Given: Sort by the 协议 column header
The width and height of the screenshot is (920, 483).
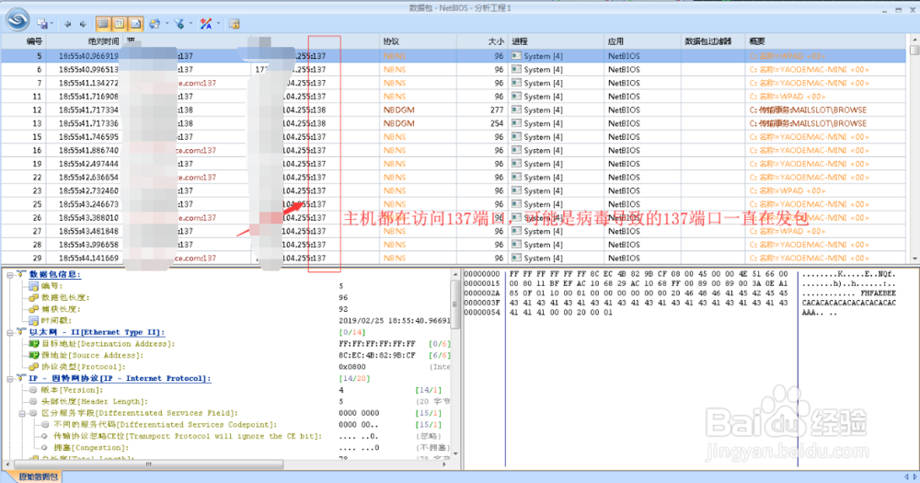Looking at the screenshot, I should [x=418, y=41].
